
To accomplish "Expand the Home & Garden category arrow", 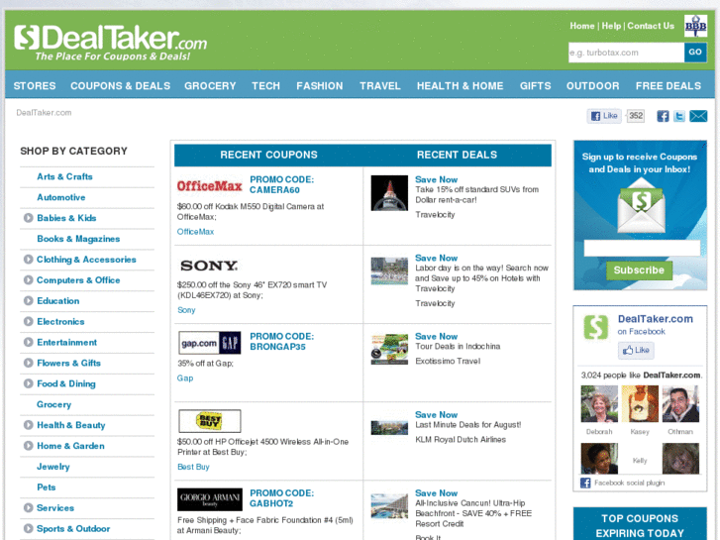I will tap(29, 445).
